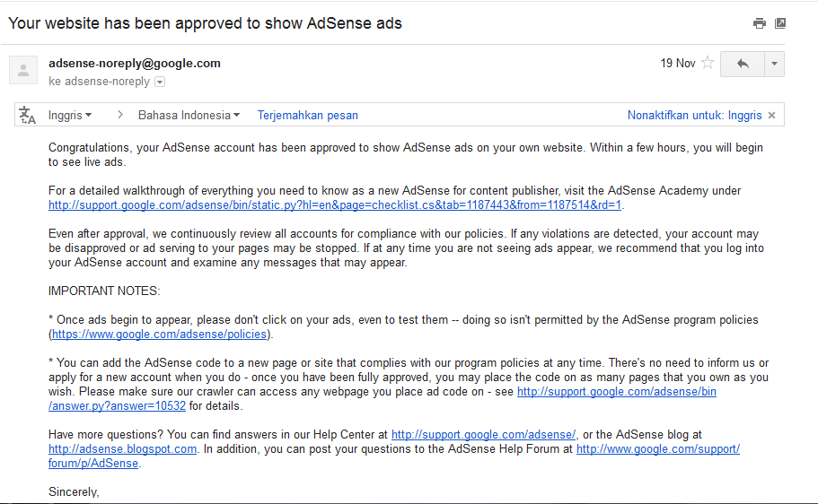
Task: Click Nonaktifkan untuk: Inggris
Action: (694, 115)
